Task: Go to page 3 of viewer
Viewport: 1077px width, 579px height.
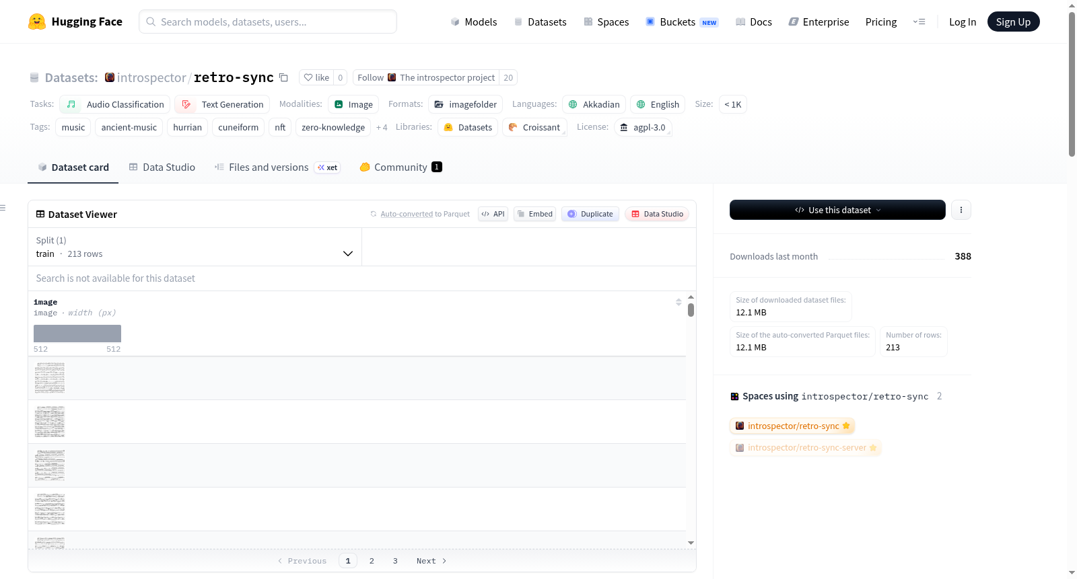Action: (x=395, y=561)
